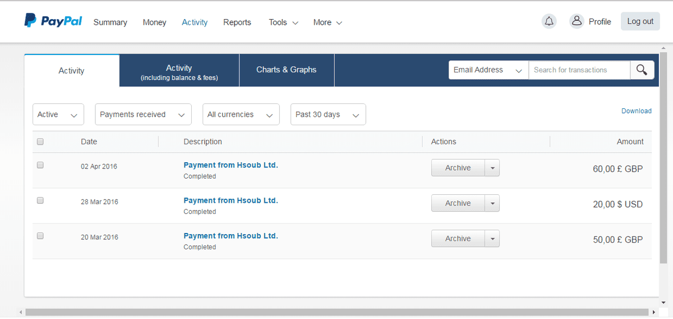Click the 02 Apr 2016 date
This screenshot has width=673, height=319.
coord(99,167)
